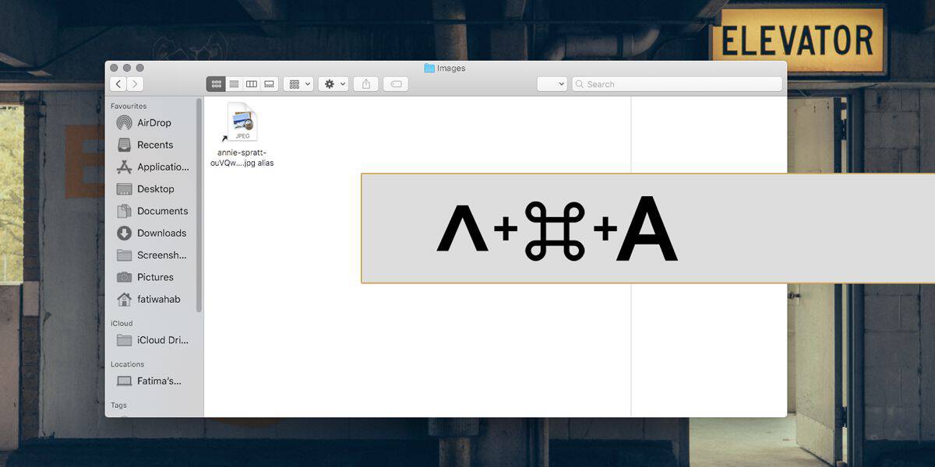Open the Action gear dropdown menu

coord(333,84)
